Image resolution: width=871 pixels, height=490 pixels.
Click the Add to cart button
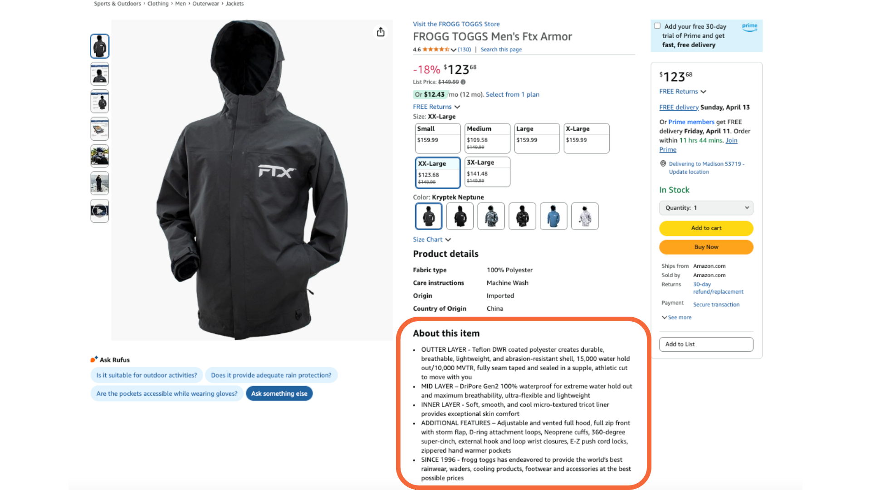pos(706,228)
